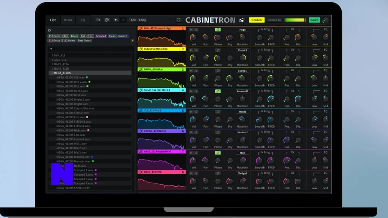Open the settings gear above the tags
Image resolution: width=388 pixels, height=218 pixels.
pos(50,30)
